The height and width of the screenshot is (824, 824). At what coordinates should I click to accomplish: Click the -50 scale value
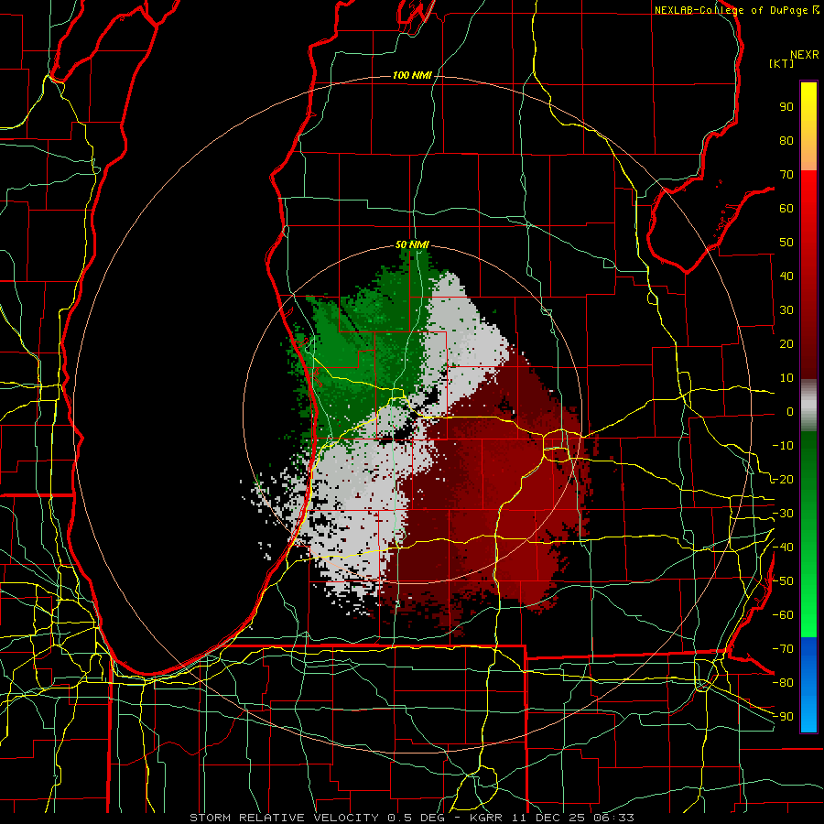(783, 581)
